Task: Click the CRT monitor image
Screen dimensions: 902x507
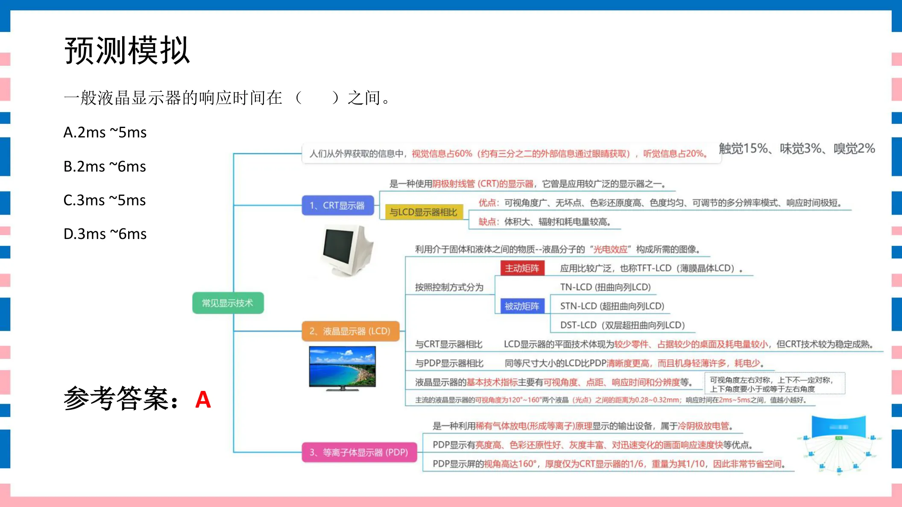Action: click(347, 251)
